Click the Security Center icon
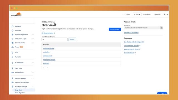 (x=13, y=43)
